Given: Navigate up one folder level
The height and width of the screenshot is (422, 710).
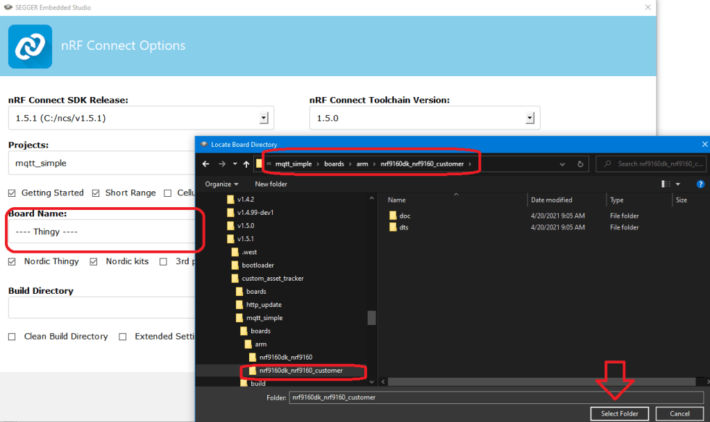Looking at the screenshot, I should click(x=246, y=164).
